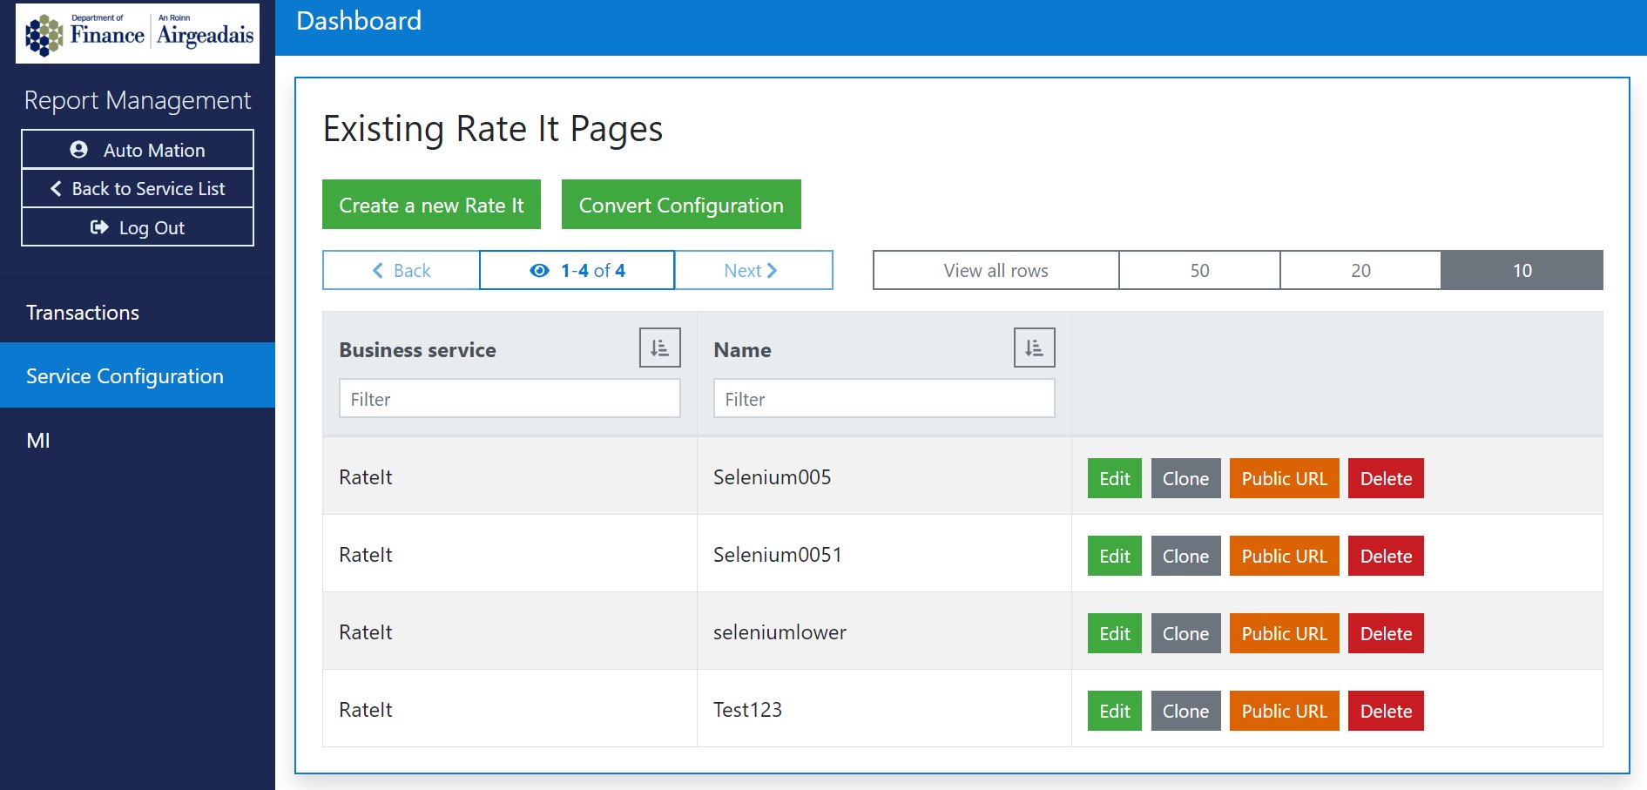Select the Selenium005 name cell
The width and height of the screenshot is (1647, 790).
(x=884, y=476)
